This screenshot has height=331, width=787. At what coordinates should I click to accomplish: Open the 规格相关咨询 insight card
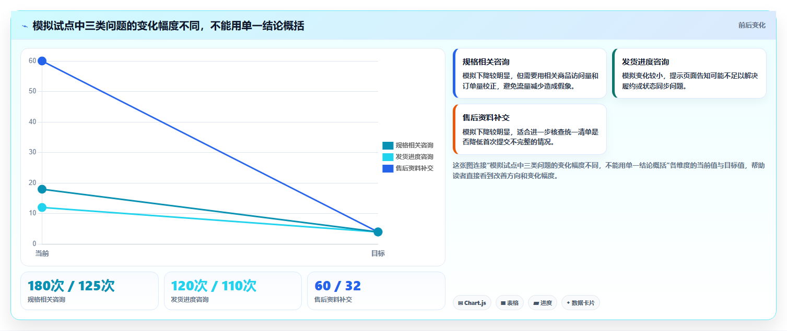pos(530,73)
